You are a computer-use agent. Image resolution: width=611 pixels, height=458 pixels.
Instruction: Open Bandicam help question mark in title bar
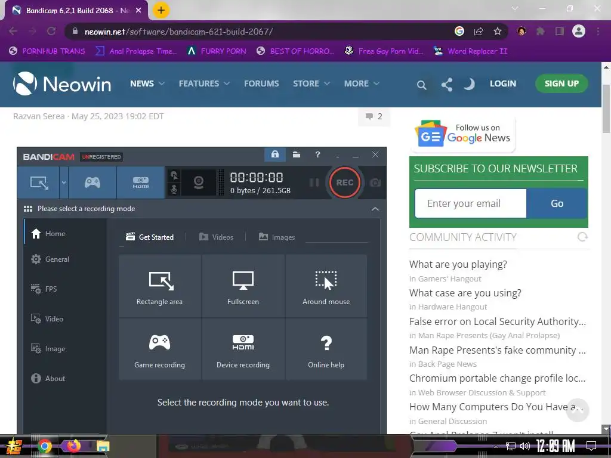(317, 154)
